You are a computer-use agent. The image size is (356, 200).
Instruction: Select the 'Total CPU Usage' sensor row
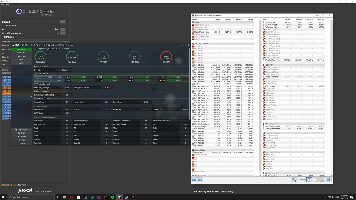tap(223, 126)
